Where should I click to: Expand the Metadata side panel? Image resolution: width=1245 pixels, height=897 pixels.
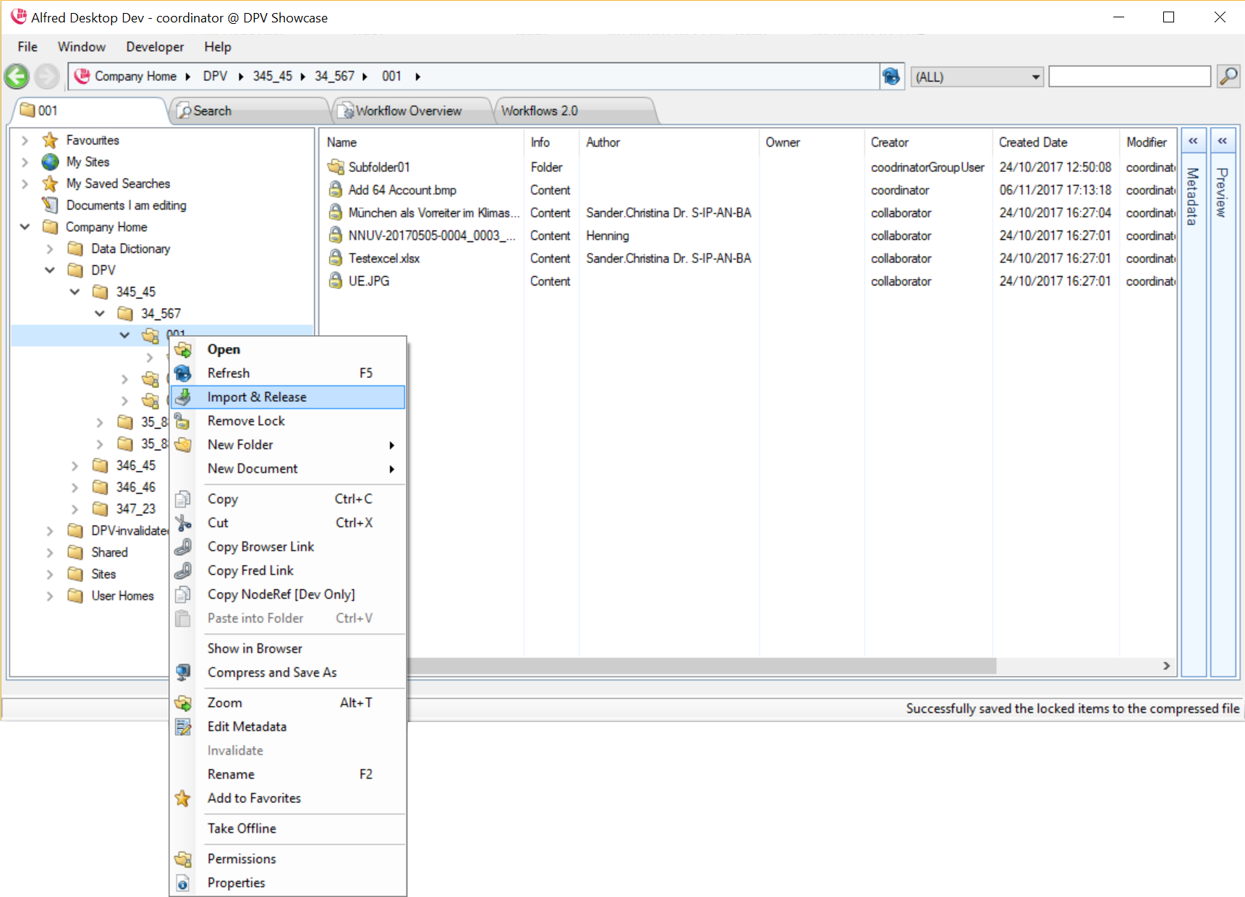pyautogui.click(x=1193, y=142)
